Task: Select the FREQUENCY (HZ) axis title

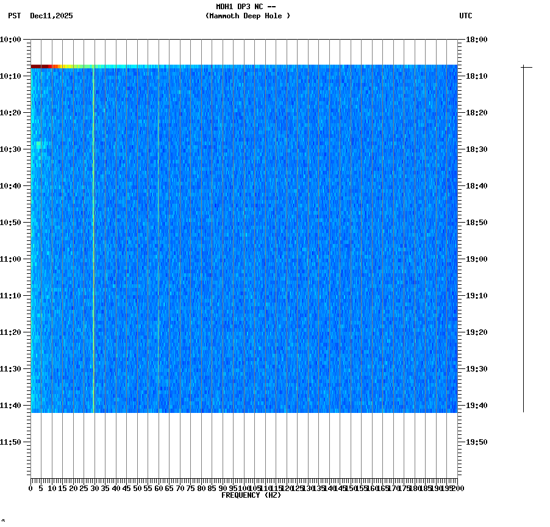Action: coord(252,495)
